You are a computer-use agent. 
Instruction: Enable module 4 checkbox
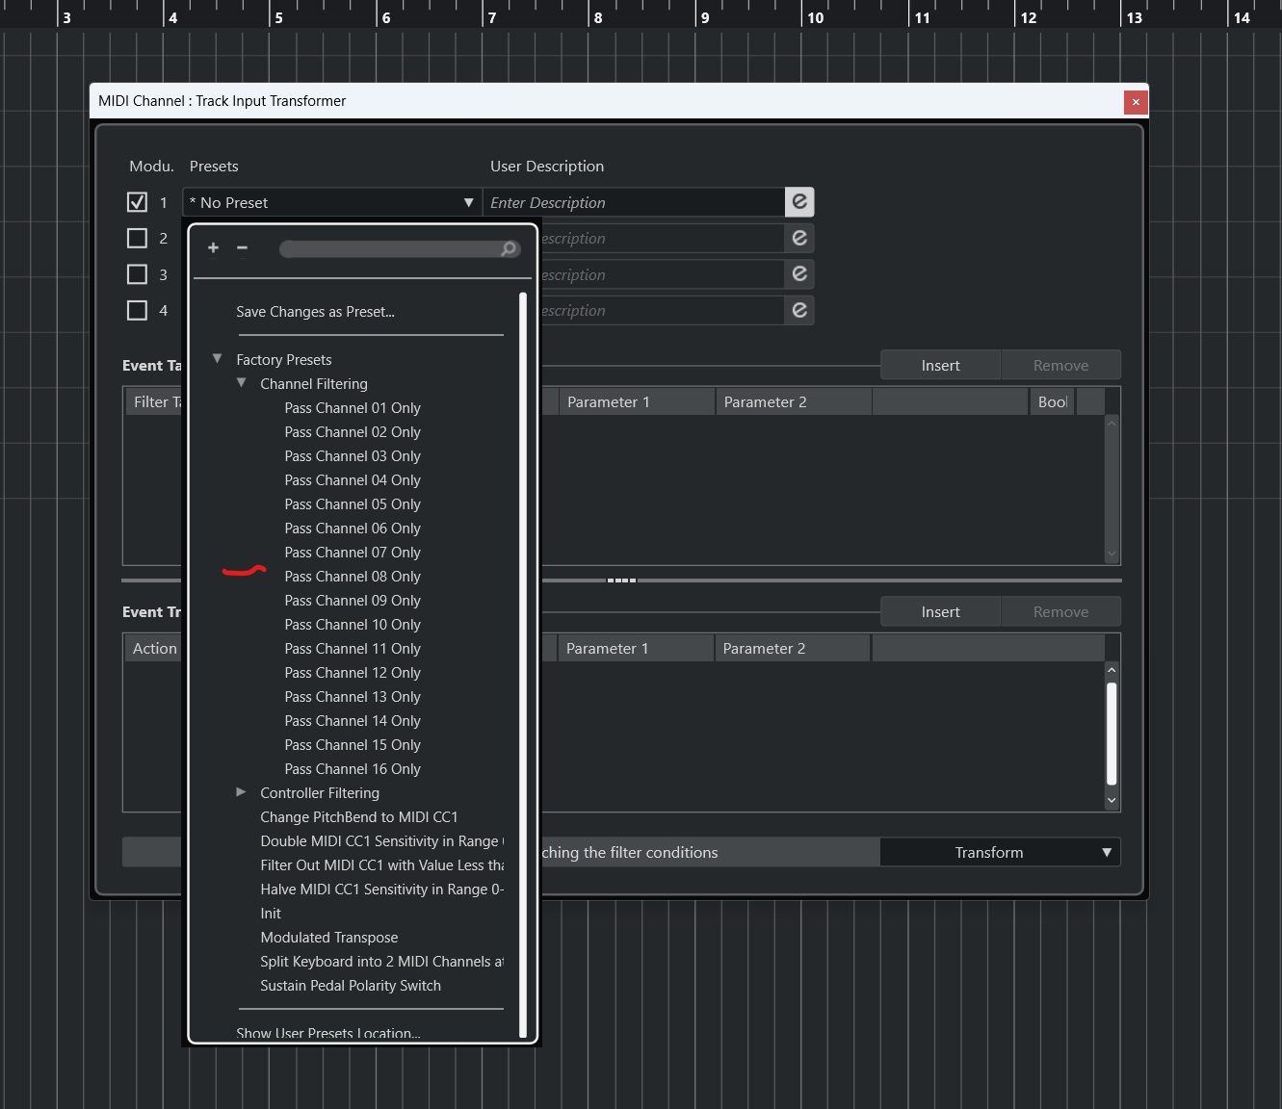coord(138,310)
